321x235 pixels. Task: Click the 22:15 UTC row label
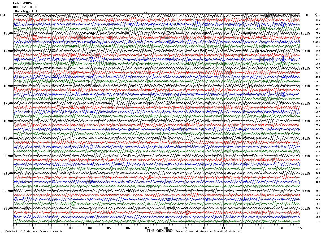pos(305,86)
